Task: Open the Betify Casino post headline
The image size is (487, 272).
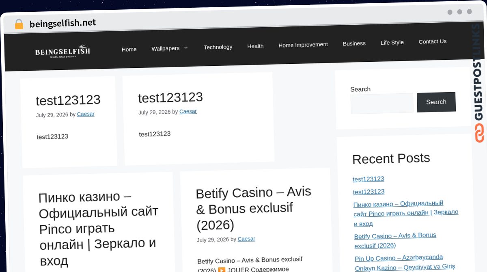Action: 253,208
